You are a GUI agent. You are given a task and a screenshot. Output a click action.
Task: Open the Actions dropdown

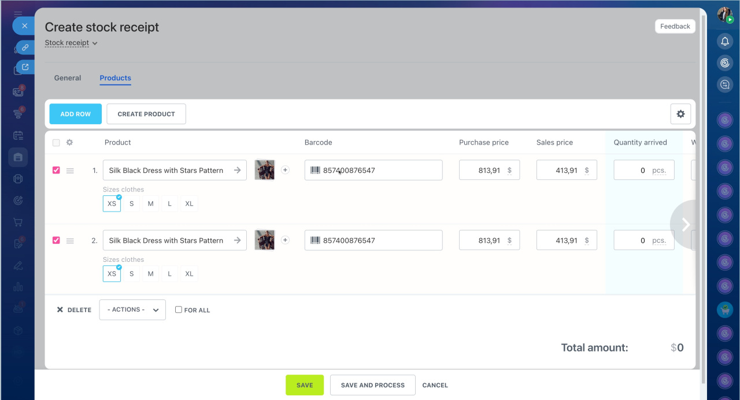(x=132, y=310)
